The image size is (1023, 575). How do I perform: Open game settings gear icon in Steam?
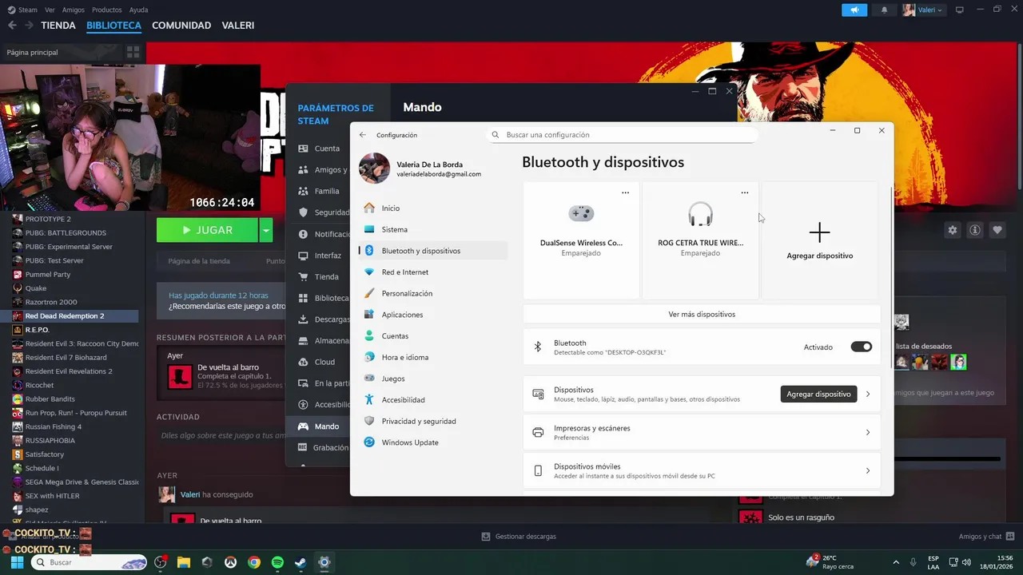pos(953,230)
